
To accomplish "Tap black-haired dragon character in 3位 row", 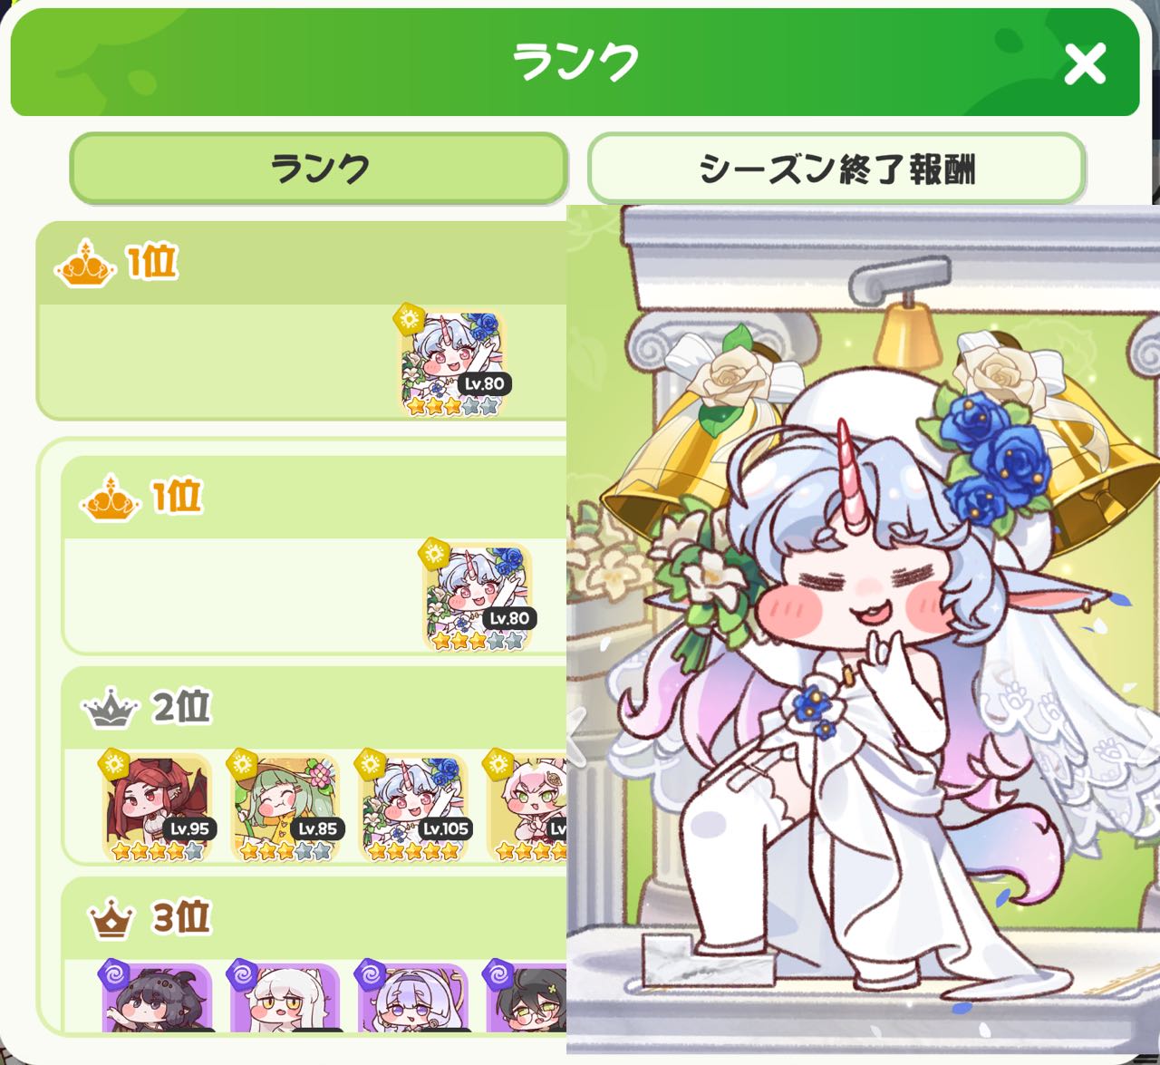I will pos(156,995).
